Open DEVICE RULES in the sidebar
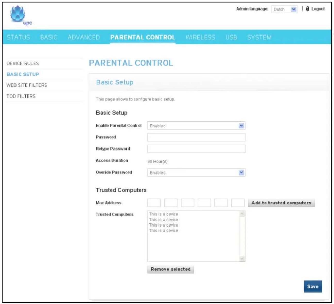The height and width of the screenshot is (304, 334). point(23,63)
